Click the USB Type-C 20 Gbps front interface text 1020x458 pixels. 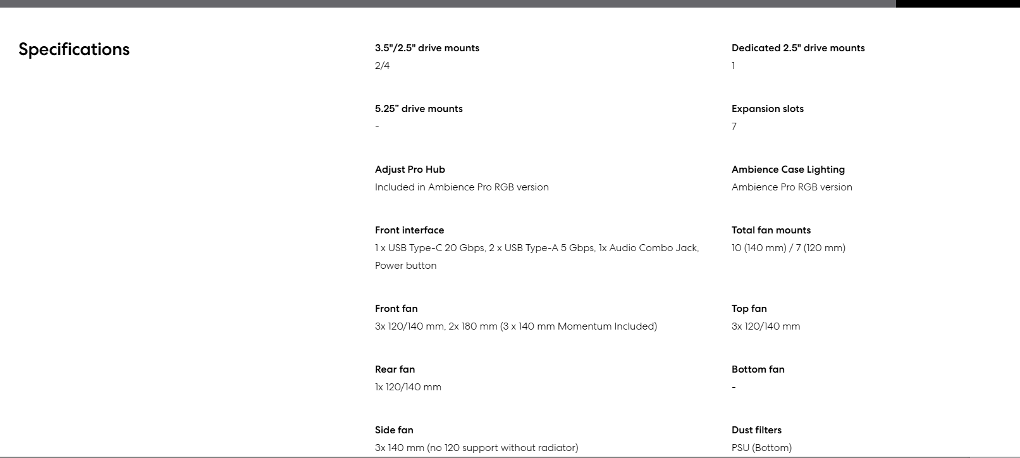click(x=430, y=248)
